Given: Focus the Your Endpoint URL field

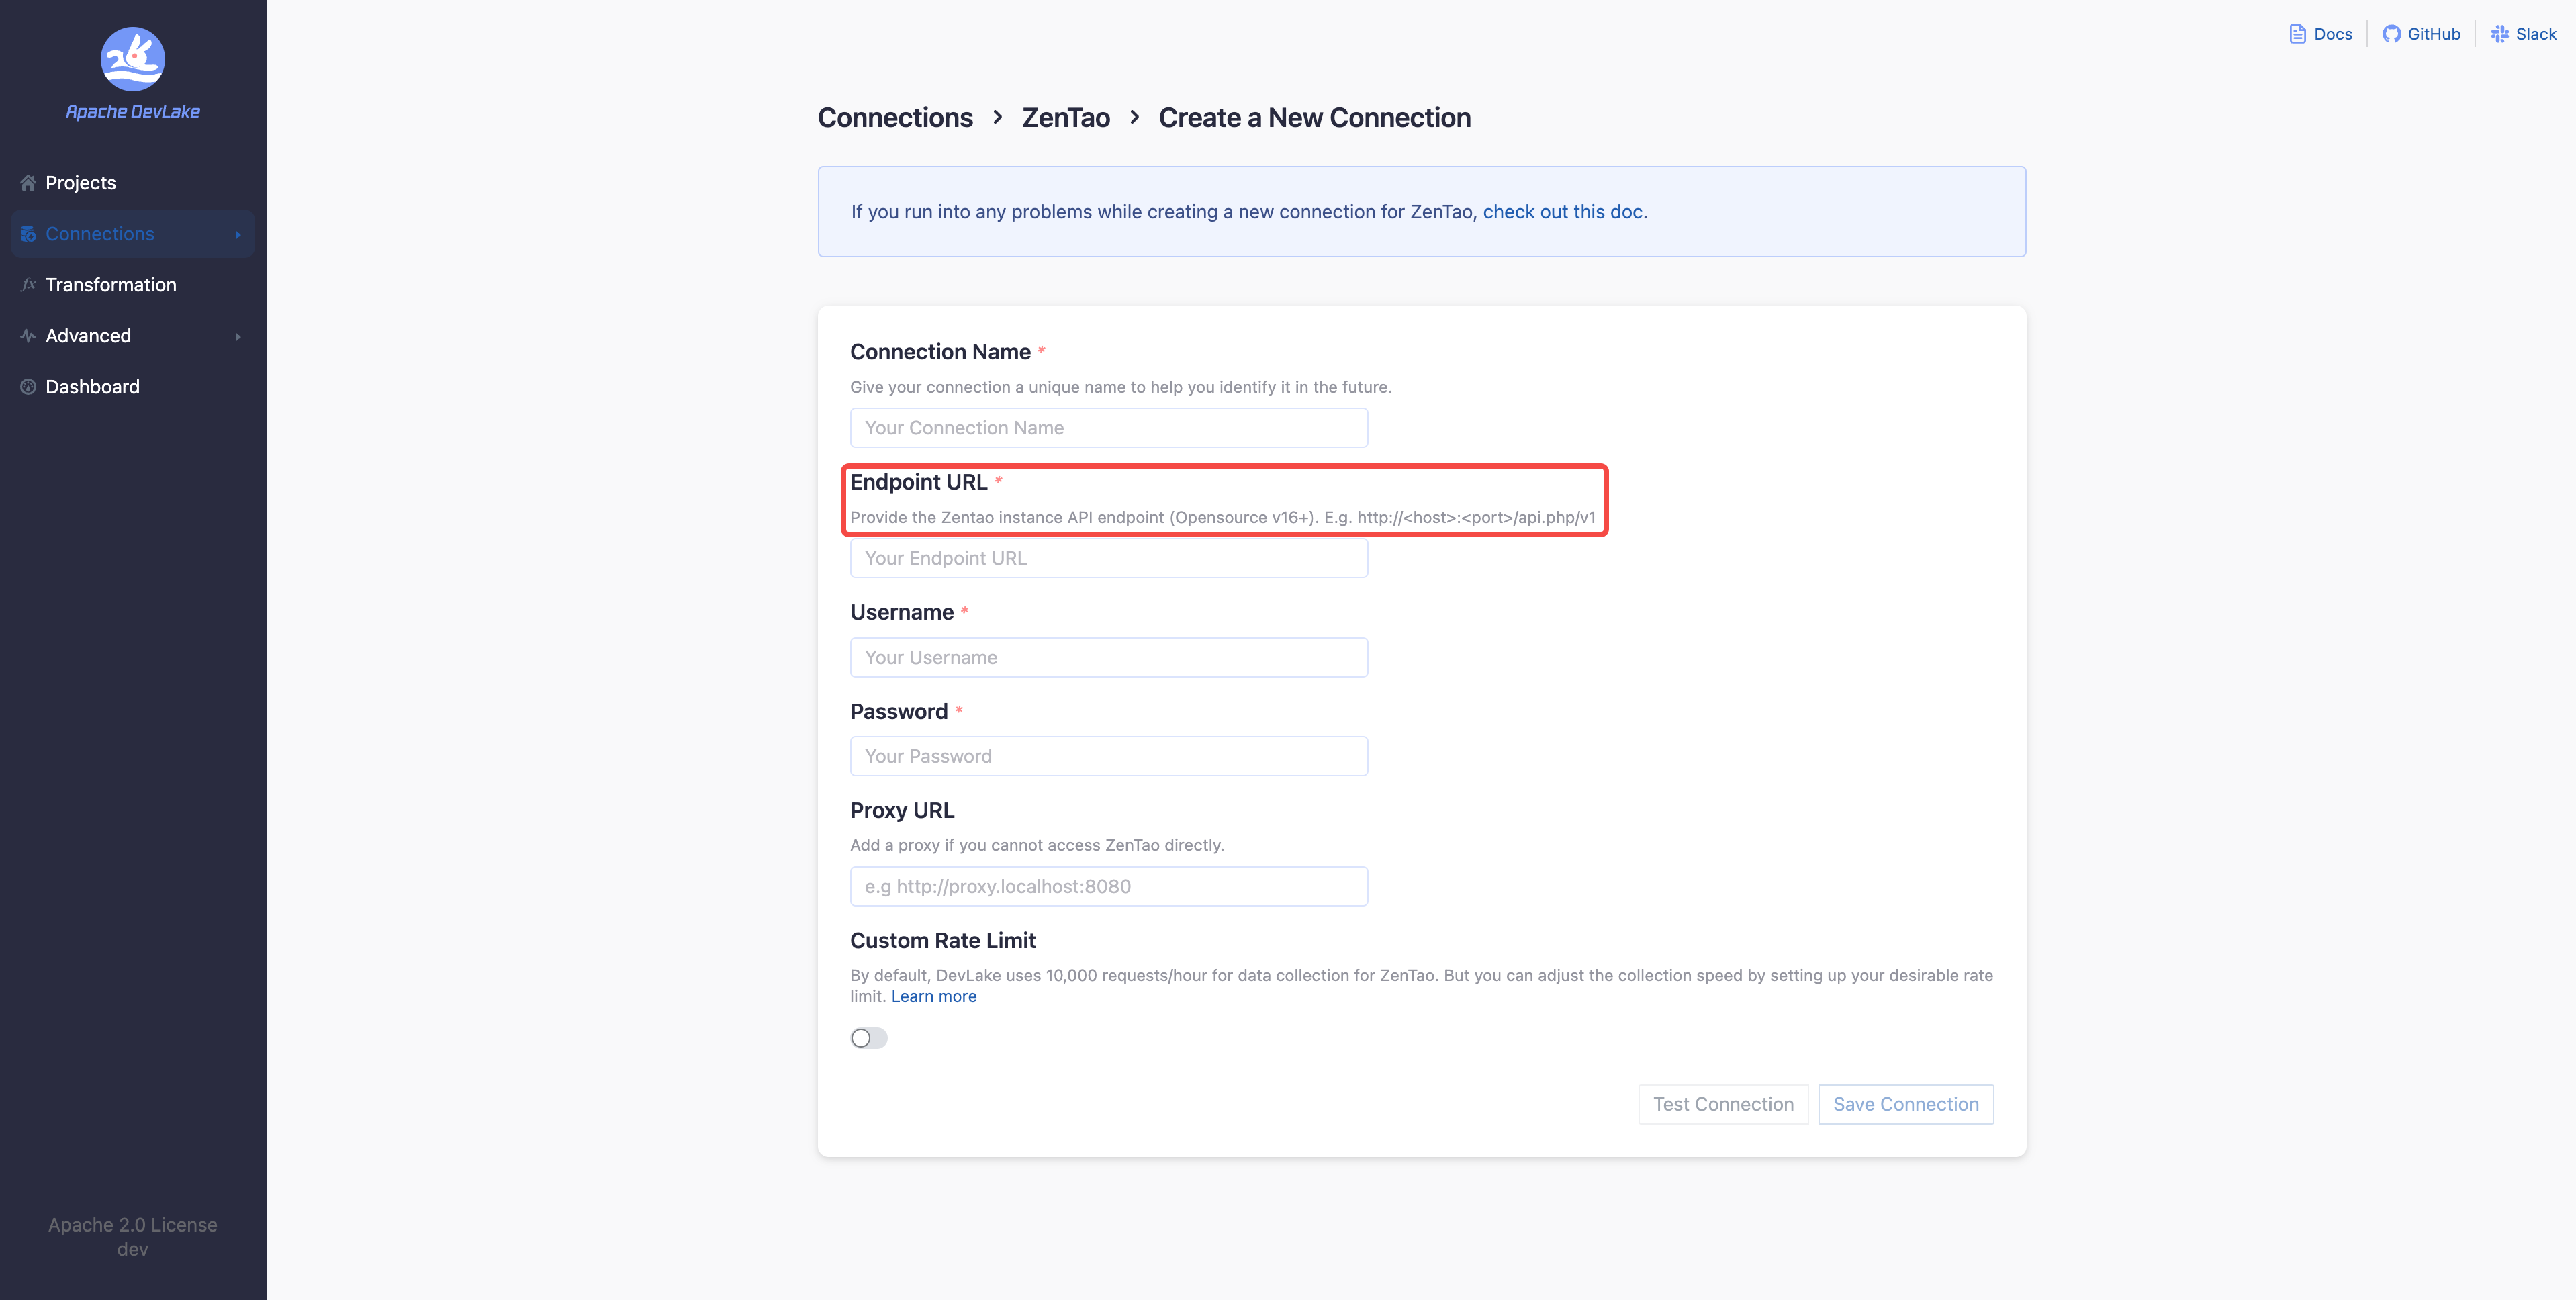Looking at the screenshot, I should pos(1108,558).
